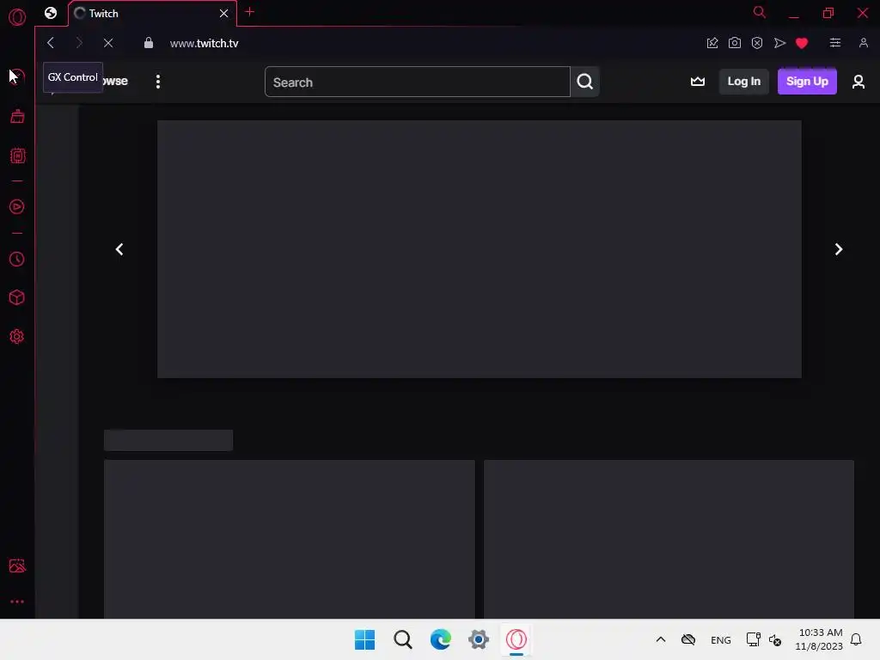Click the Twitch Search input box
This screenshot has width=880, height=660.
click(418, 82)
